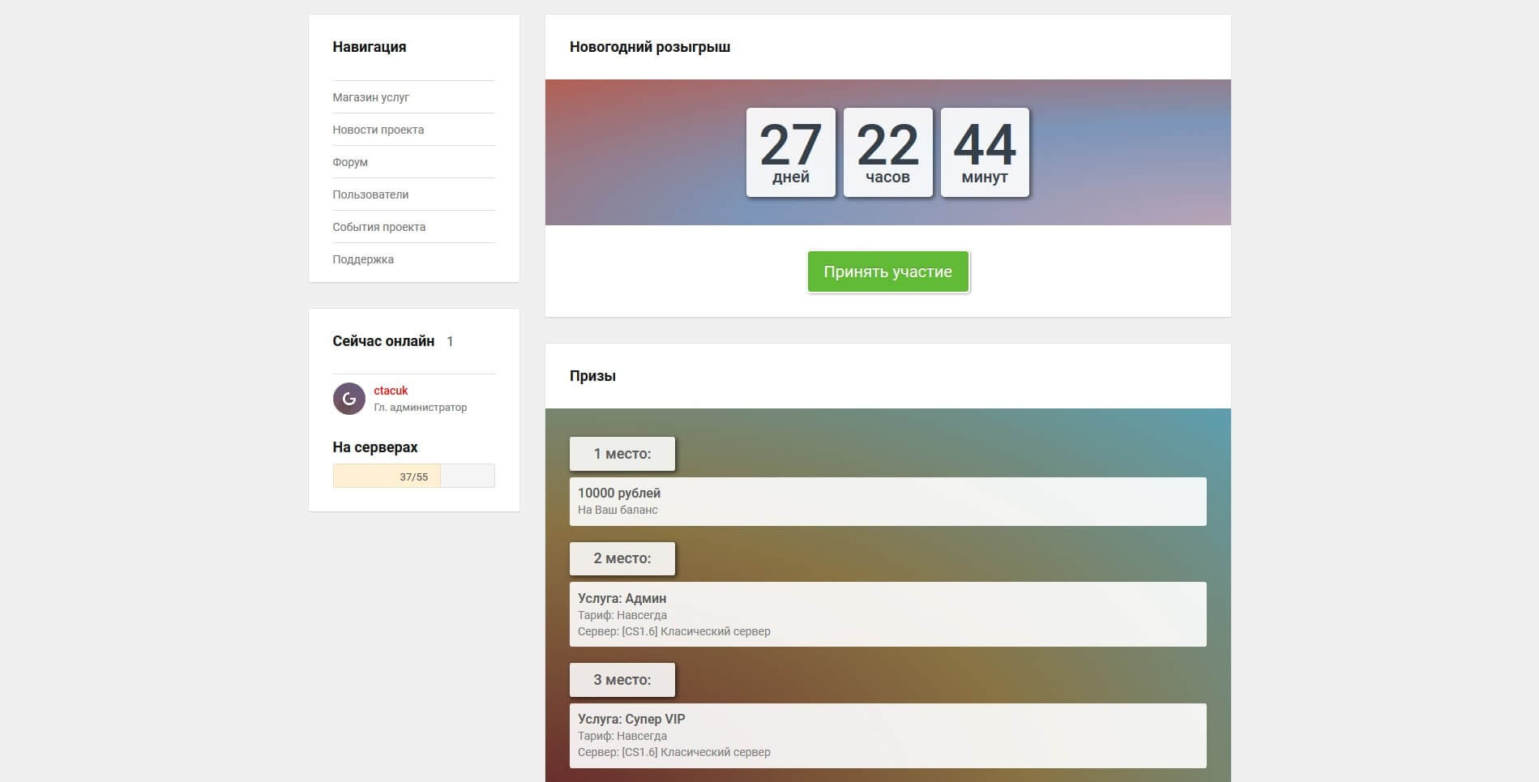Select the 2 место label
1539x782 pixels.
pyautogui.click(x=622, y=558)
